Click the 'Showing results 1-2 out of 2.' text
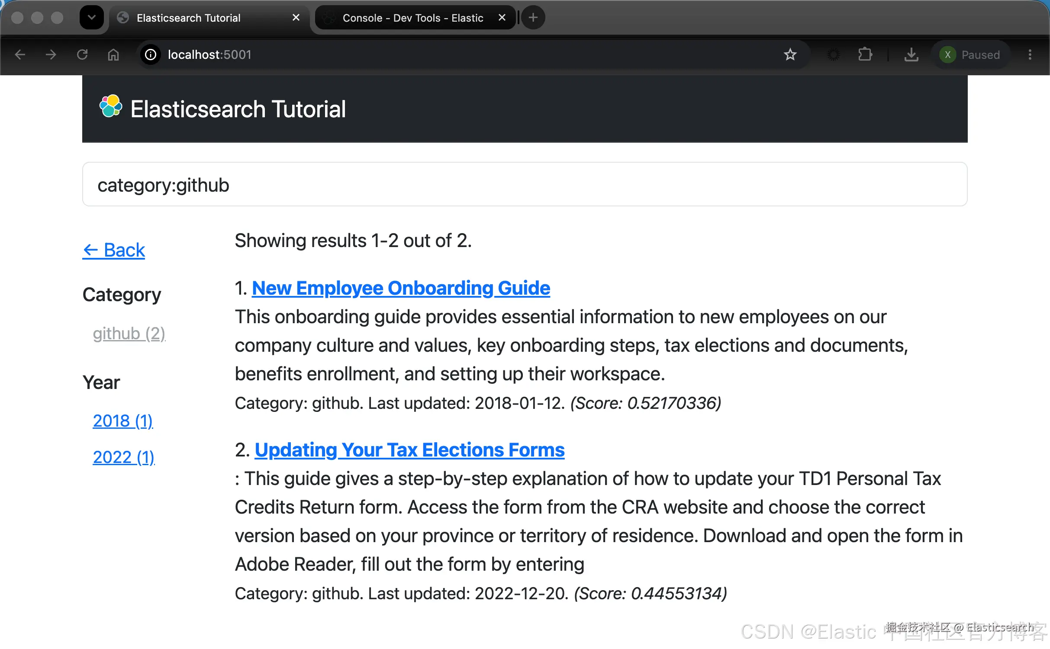 (x=353, y=241)
